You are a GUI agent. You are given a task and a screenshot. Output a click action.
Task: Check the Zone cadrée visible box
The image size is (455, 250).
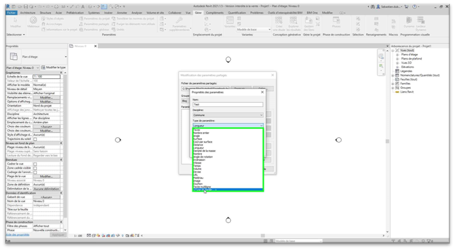(x=35, y=168)
